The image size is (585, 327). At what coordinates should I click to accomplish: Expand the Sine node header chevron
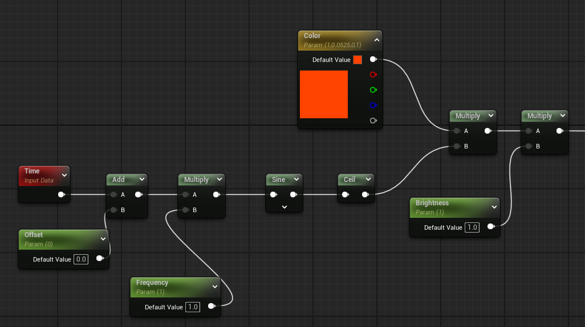click(x=296, y=179)
